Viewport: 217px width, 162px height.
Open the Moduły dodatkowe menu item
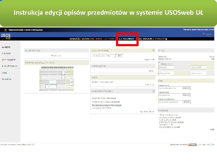click(x=144, y=39)
